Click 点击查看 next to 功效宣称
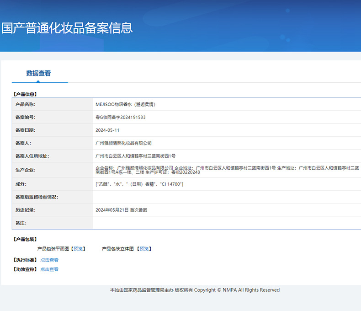This screenshot has height=311, width=361. click(x=49, y=269)
